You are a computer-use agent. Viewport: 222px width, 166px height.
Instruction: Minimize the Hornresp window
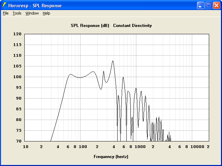(200, 6)
